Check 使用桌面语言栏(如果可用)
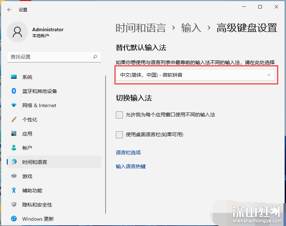 119,134
